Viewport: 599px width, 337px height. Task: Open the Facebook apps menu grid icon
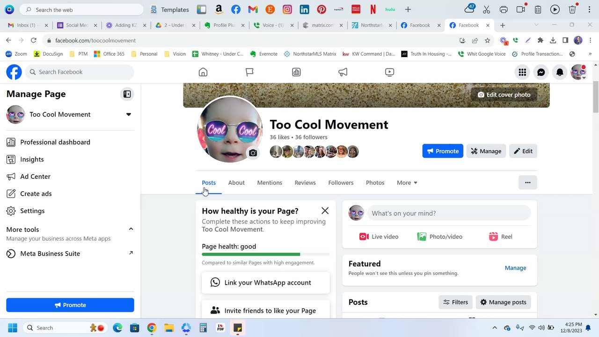(522, 72)
